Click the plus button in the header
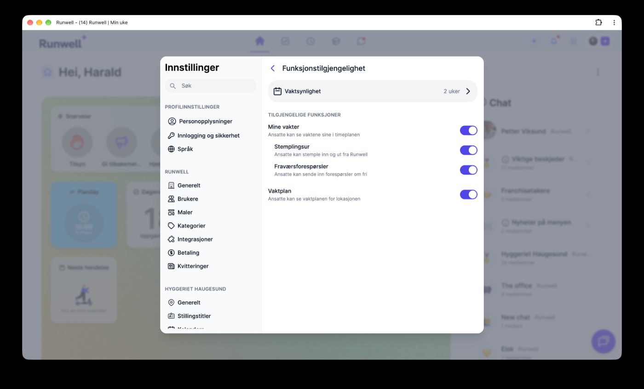 tap(534, 41)
